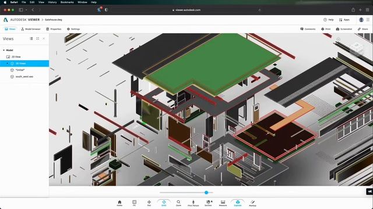Open a new Safari tab with plus icon
373x209 pixels.
pyautogui.click(x=360, y=10)
